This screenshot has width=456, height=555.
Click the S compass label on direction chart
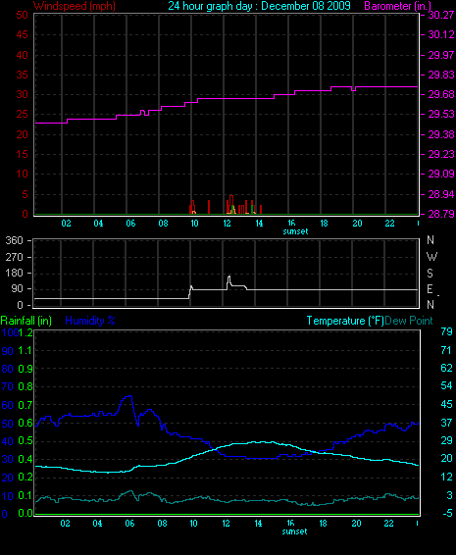coord(431,274)
